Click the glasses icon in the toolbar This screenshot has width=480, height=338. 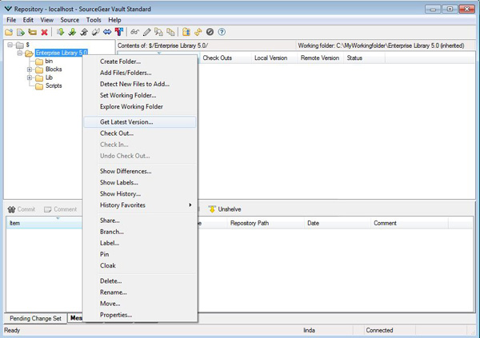(135, 32)
